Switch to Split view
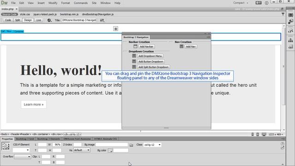The width and height of the screenshot is (295, 166). [18, 20]
